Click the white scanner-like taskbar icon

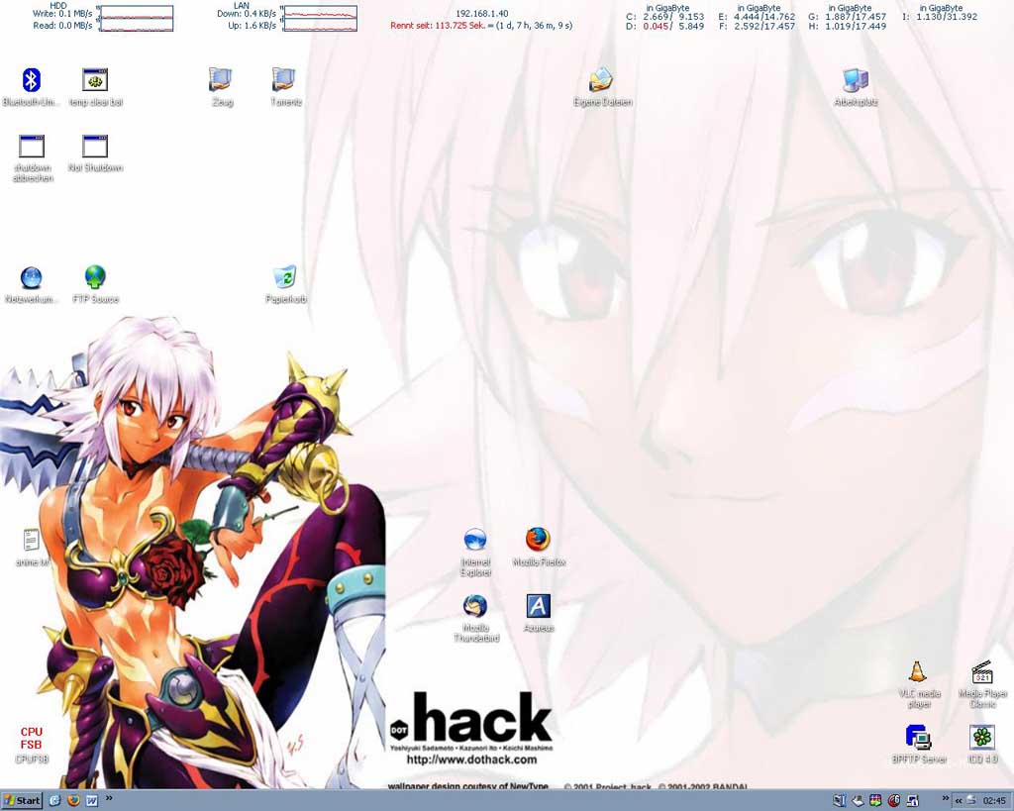pyautogui.click(x=858, y=801)
